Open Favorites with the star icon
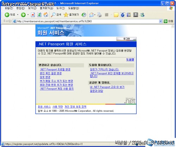The image size is (176, 147). click(71, 15)
